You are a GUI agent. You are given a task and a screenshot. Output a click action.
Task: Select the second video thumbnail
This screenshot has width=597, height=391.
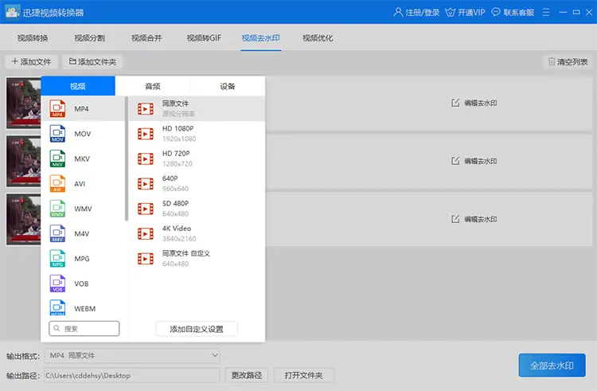[24, 162]
